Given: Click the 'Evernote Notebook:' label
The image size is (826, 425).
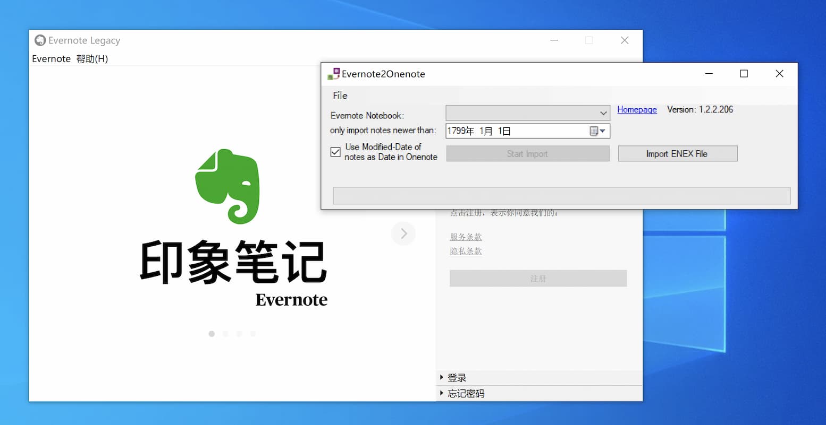Looking at the screenshot, I should click(367, 116).
